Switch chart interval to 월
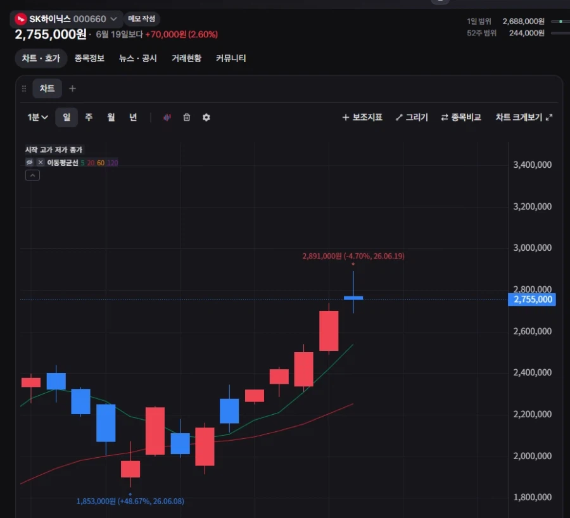Screen dimensions: 570x518 [111, 117]
